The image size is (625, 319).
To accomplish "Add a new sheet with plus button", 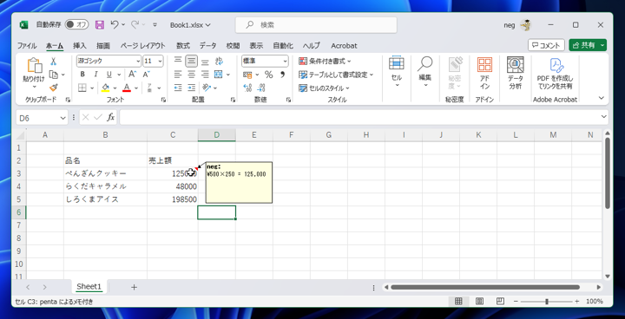I will pyautogui.click(x=135, y=287).
